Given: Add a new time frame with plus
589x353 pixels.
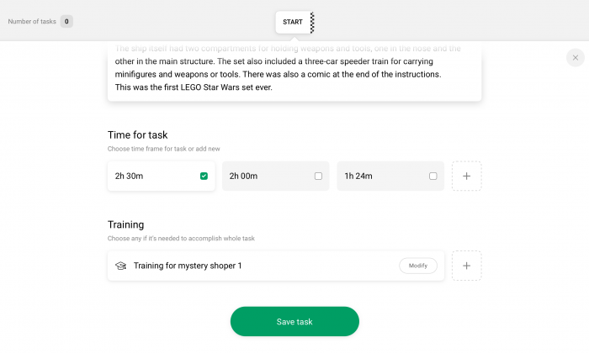Looking at the screenshot, I should [466, 176].
